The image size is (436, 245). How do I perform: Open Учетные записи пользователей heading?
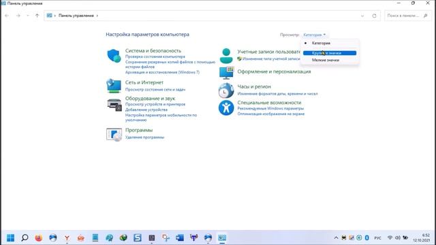(268, 52)
